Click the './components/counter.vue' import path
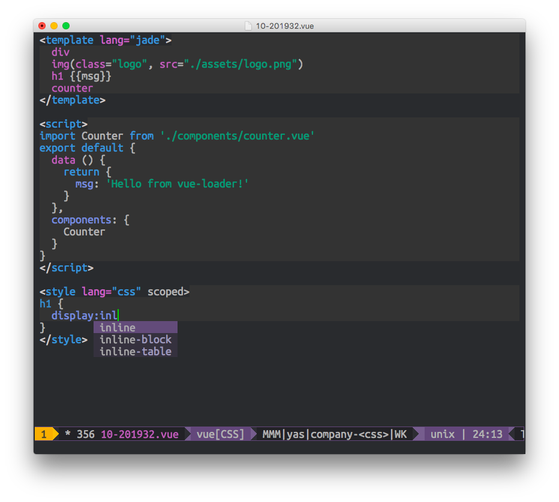This screenshot has height=502, width=559. (x=237, y=136)
